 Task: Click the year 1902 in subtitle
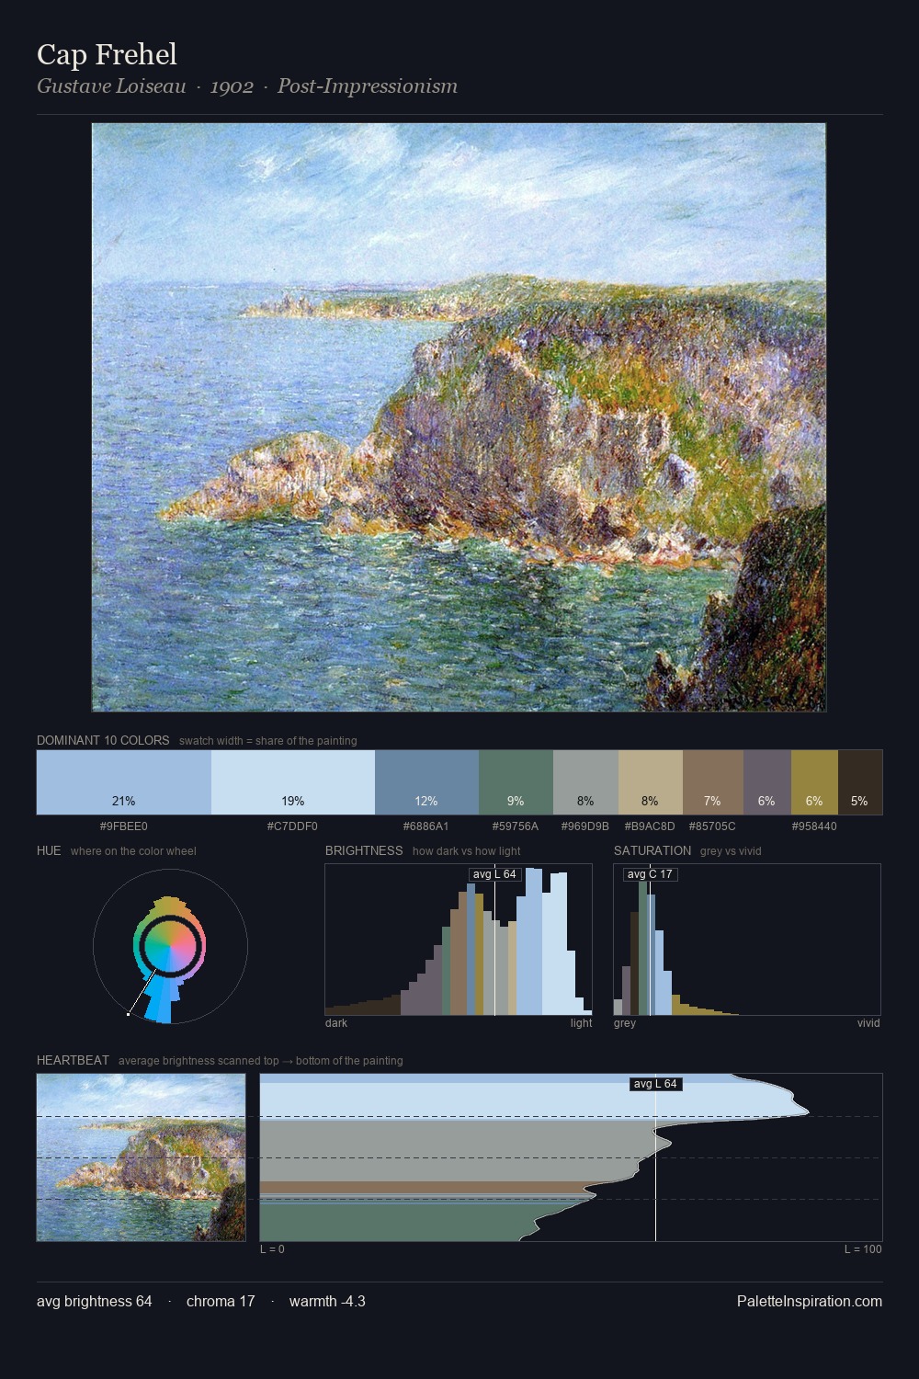232,86
